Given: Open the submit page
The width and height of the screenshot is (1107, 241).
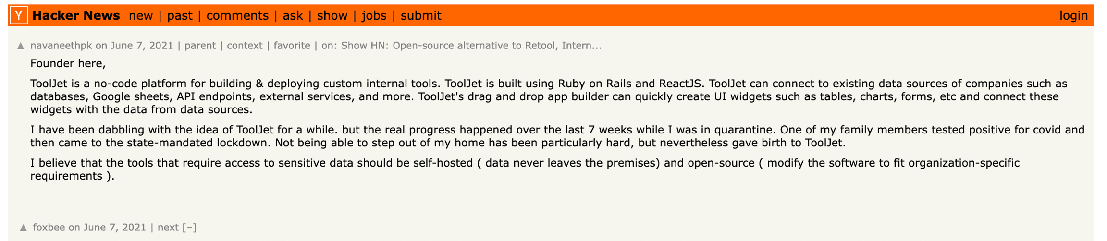Looking at the screenshot, I should click(x=421, y=16).
